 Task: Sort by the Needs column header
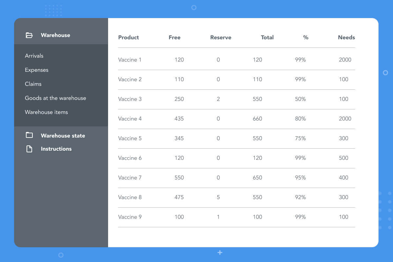[346, 37]
